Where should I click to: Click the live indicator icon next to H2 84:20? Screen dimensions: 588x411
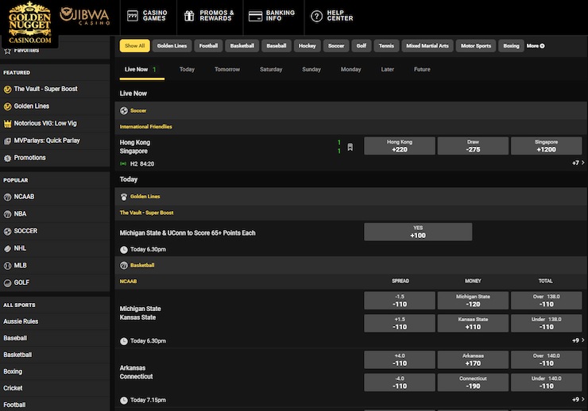click(123, 163)
